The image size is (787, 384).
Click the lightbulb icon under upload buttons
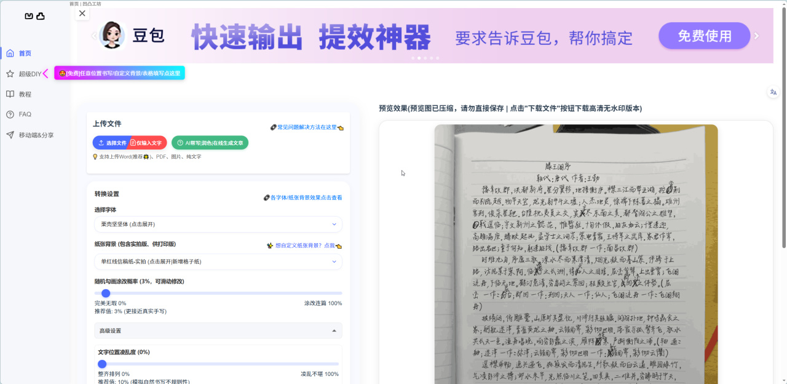pos(95,157)
